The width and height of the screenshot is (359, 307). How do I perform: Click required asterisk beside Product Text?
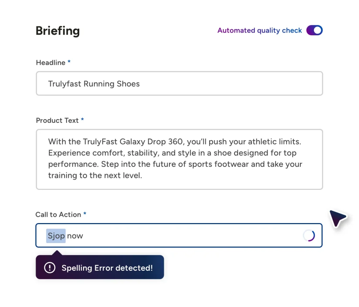[x=82, y=120]
